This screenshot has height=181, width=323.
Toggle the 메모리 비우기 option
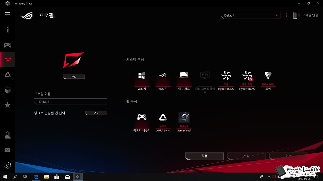coord(142,123)
